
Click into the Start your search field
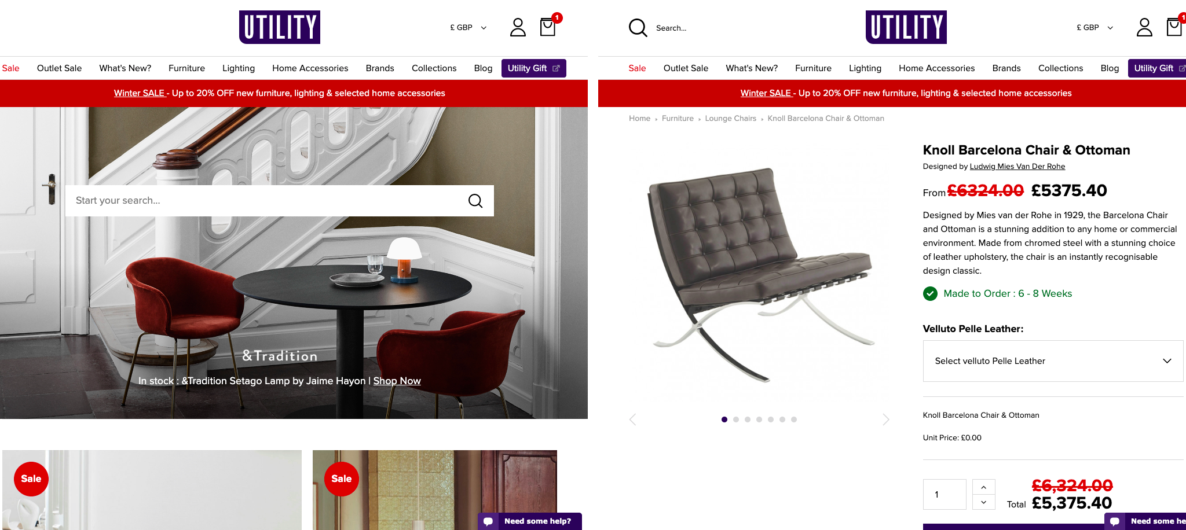click(x=266, y=201)
